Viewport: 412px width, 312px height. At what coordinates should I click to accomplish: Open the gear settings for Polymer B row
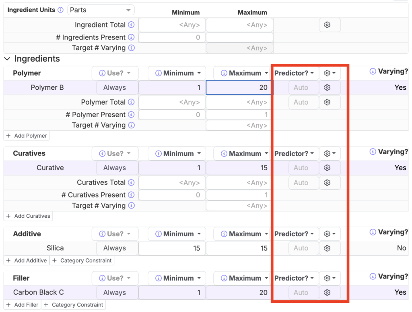pos(327,87)
